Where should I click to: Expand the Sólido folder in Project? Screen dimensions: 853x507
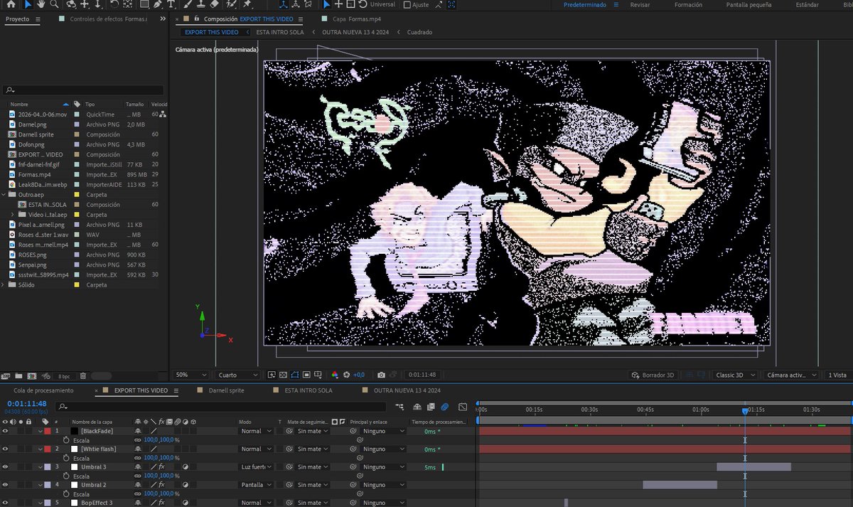tap(4, 284)
